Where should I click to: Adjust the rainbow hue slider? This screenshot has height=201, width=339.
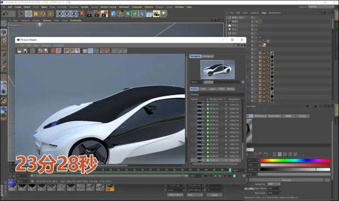(296, 160)
